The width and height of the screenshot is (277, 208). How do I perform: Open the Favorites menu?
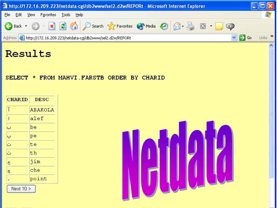tap(48, 15)
